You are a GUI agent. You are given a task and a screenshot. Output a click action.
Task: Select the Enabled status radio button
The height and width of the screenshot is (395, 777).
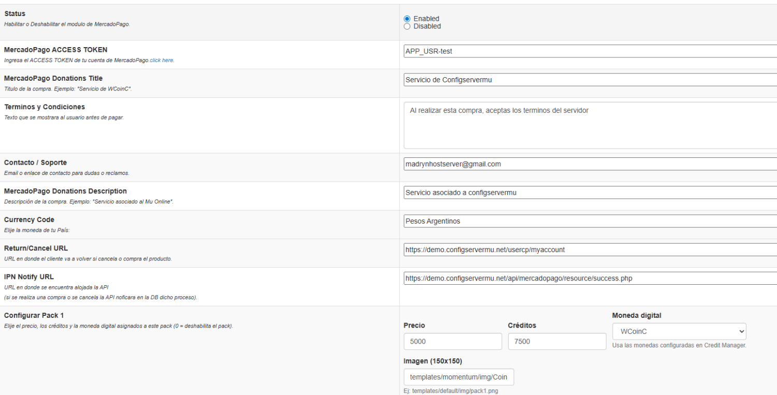pos(407,19)
